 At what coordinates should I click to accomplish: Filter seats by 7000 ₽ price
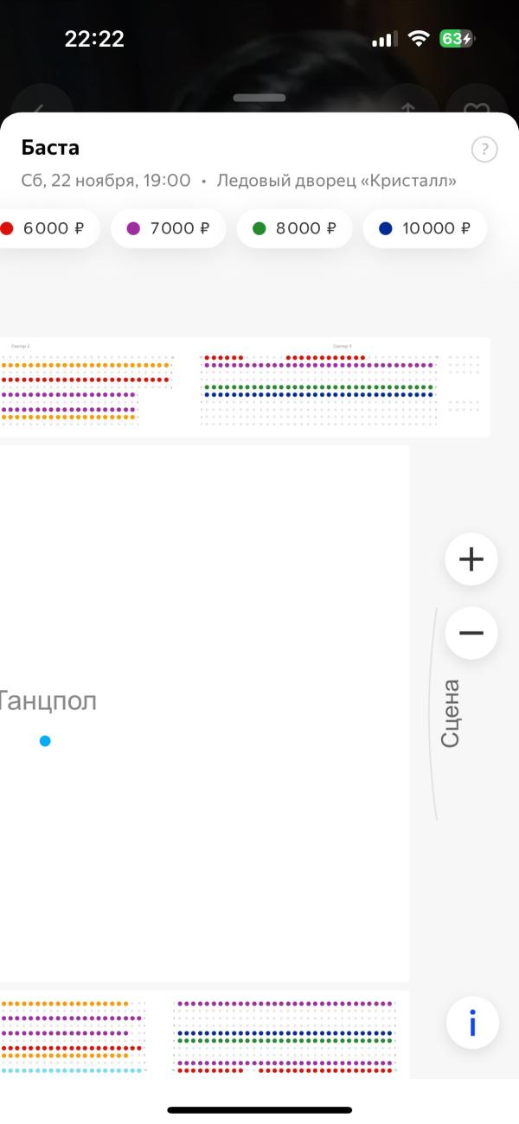(169, 229)
